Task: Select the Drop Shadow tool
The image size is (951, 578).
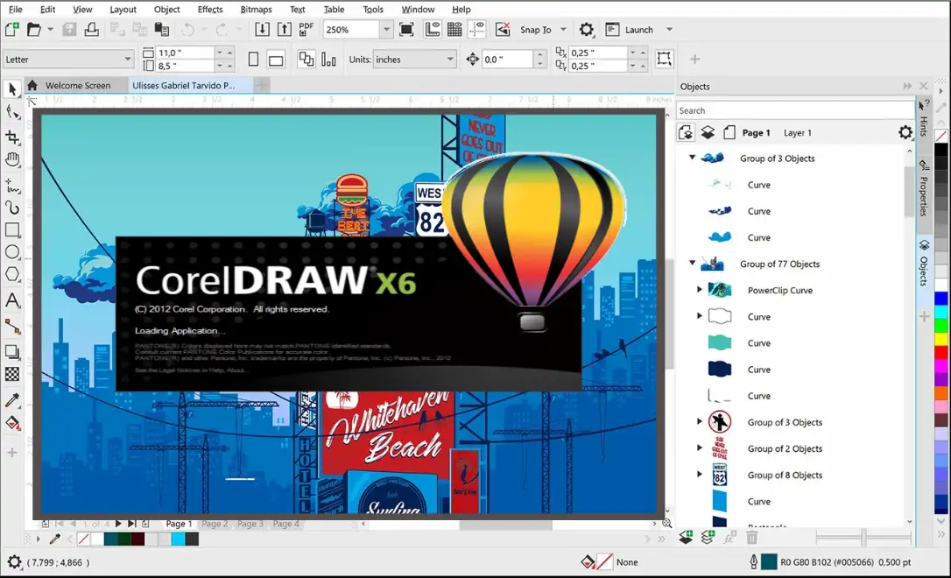Action: [x=12, y=352]
